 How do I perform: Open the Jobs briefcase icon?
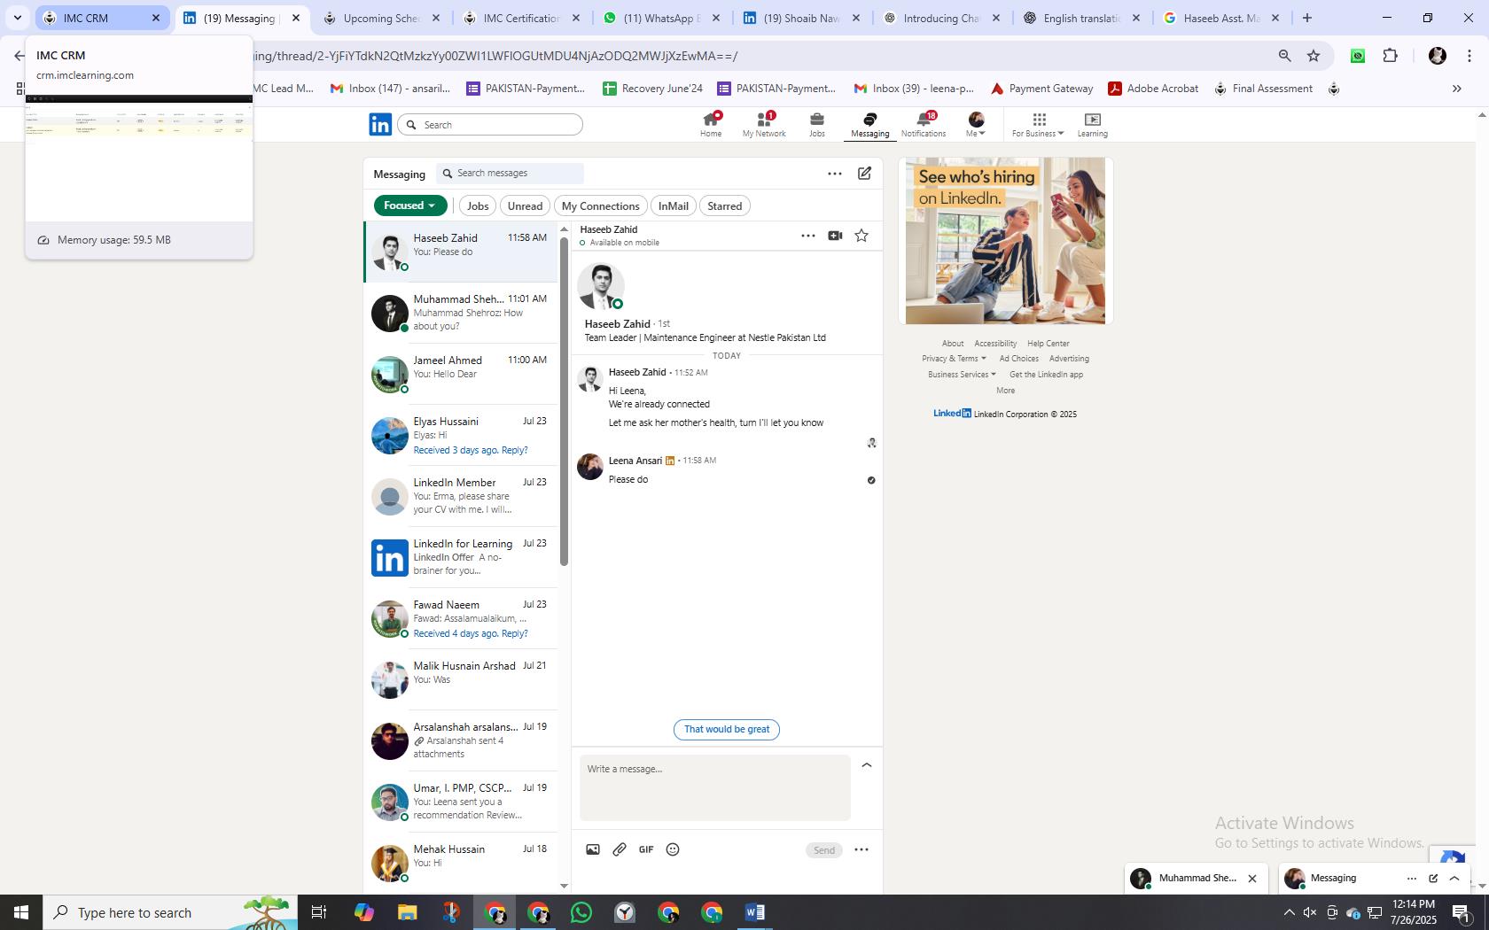point(816,124)
